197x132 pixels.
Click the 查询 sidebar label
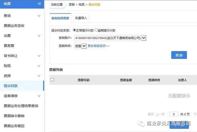click(x=7, y=16)
